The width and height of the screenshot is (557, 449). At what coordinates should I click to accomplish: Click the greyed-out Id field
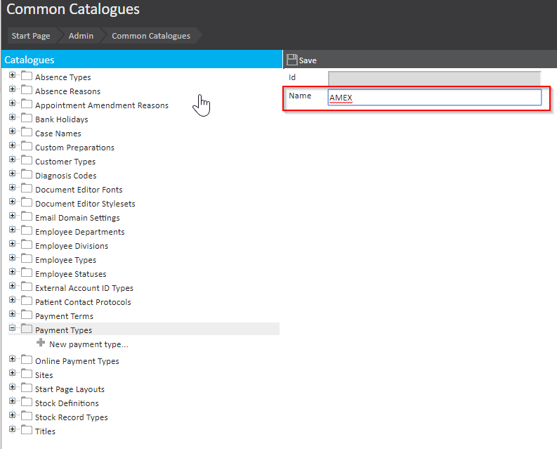coord(434,77)
